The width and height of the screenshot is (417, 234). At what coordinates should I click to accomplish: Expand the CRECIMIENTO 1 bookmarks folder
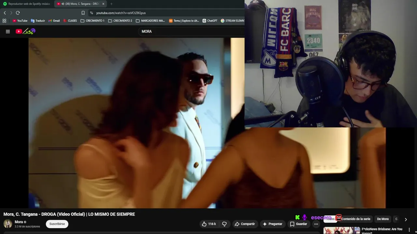[93, 20]
